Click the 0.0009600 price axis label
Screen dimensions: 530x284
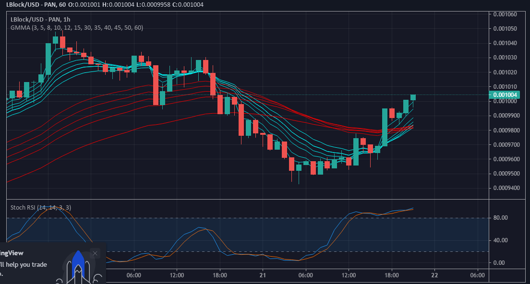[506, 159]
